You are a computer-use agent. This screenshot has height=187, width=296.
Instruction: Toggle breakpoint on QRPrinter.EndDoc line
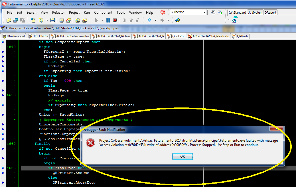(x=3, y=173)
